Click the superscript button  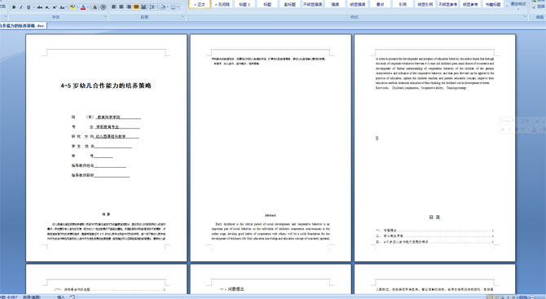(x=55, y=7)
